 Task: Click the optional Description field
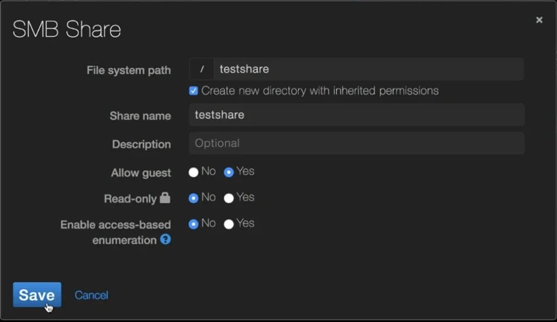point(356,144)
